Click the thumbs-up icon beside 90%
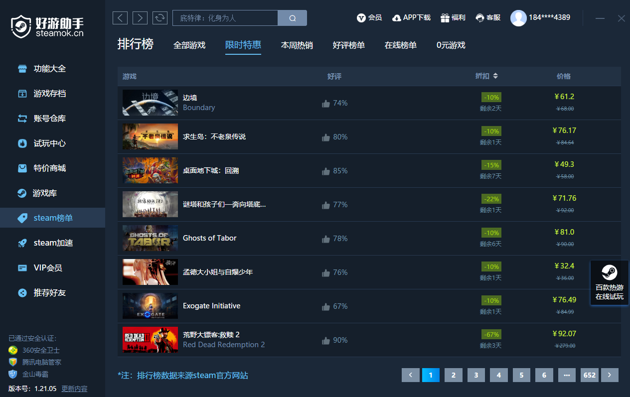This screenshot has width=630, height=397. coord(326,341)
